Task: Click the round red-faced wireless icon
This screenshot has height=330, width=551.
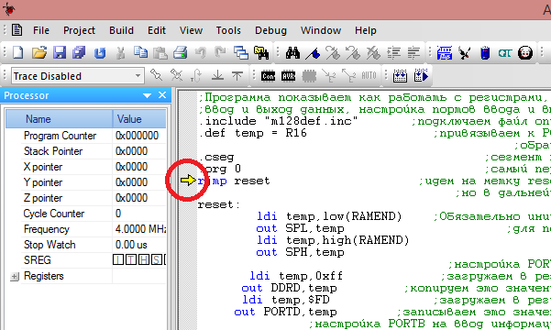Action: pyautogui.click(x=525, y=53)
